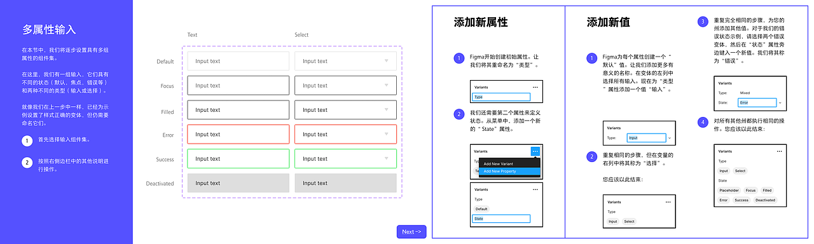Expand the Focus row Select dropdown arrow
The image size is (814, 244).
[386, 86]
